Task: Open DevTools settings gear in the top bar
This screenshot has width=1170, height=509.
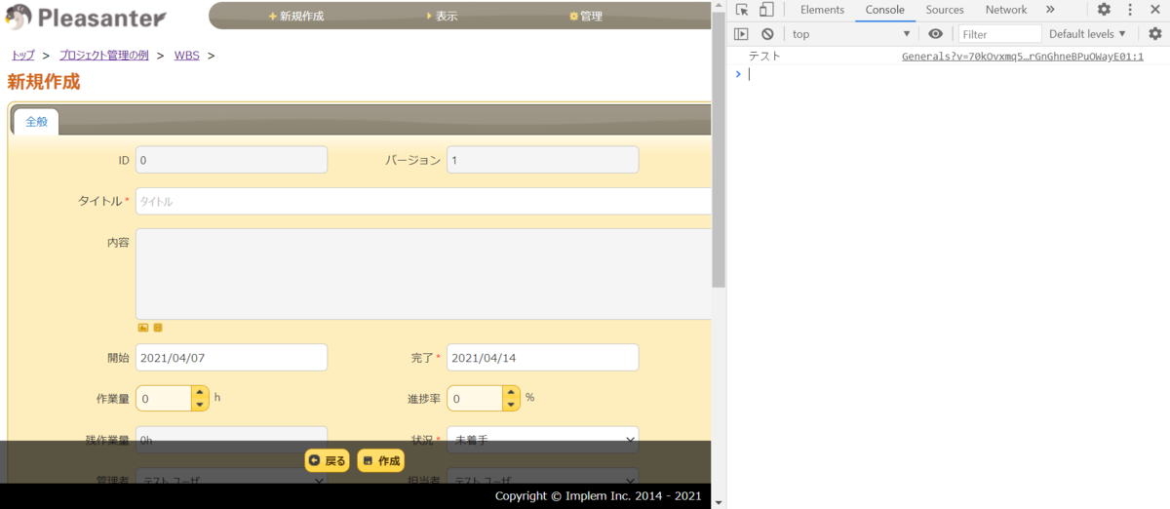Action: tap(1104, 10)
